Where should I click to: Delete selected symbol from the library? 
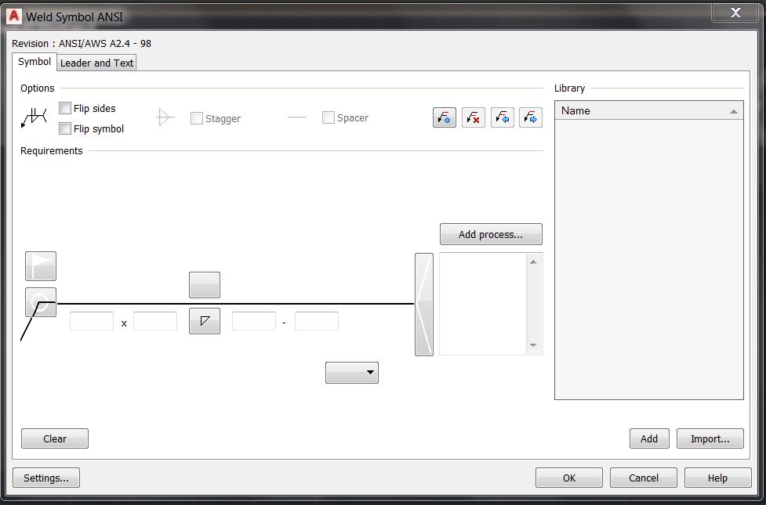pos(473,116)
